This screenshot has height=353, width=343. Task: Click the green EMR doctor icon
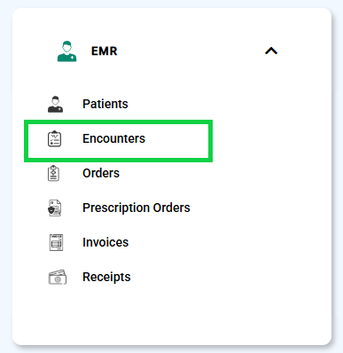[66, 51]
